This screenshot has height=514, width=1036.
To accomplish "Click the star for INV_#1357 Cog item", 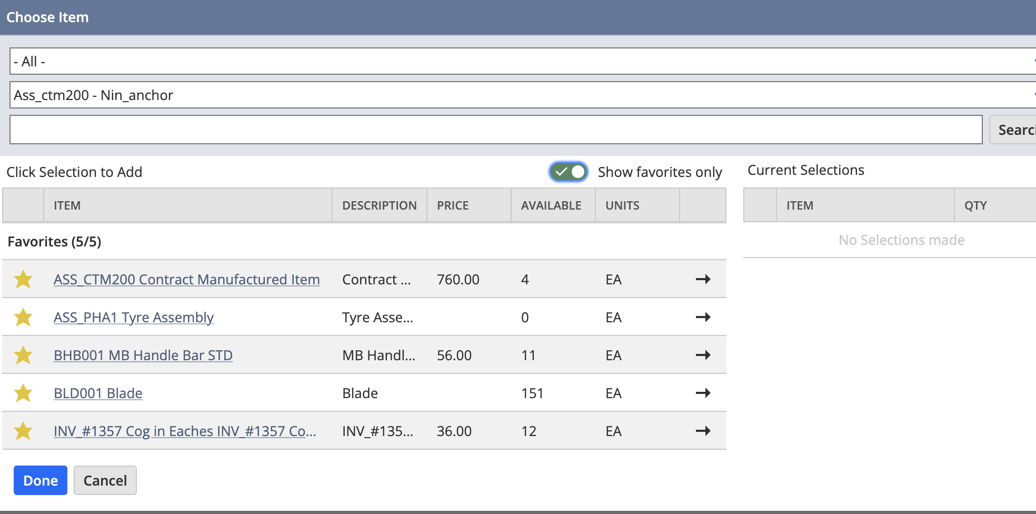I will (23, 431).
